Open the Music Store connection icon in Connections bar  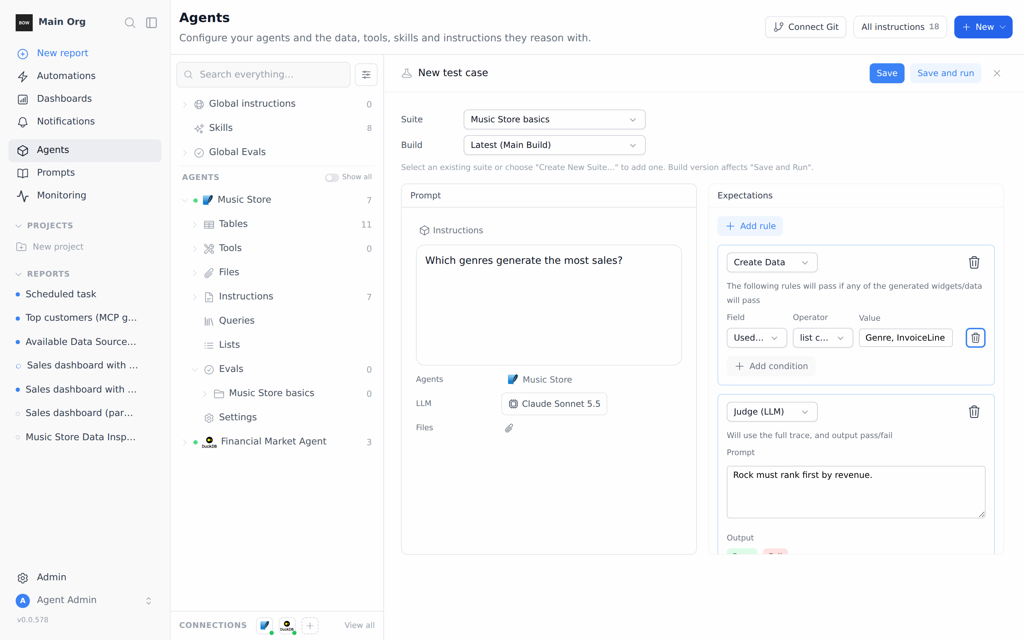tap(265, 625)
